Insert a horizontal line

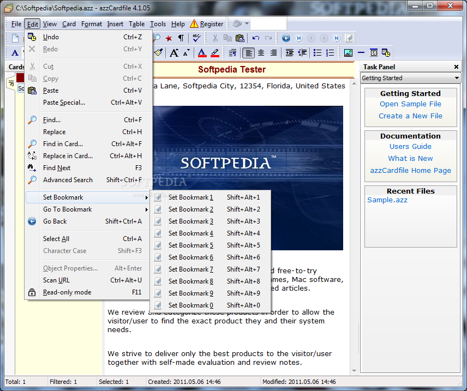[361, 53]
